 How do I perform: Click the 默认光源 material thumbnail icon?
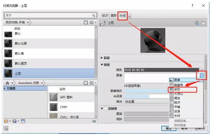tap(8, 43)
